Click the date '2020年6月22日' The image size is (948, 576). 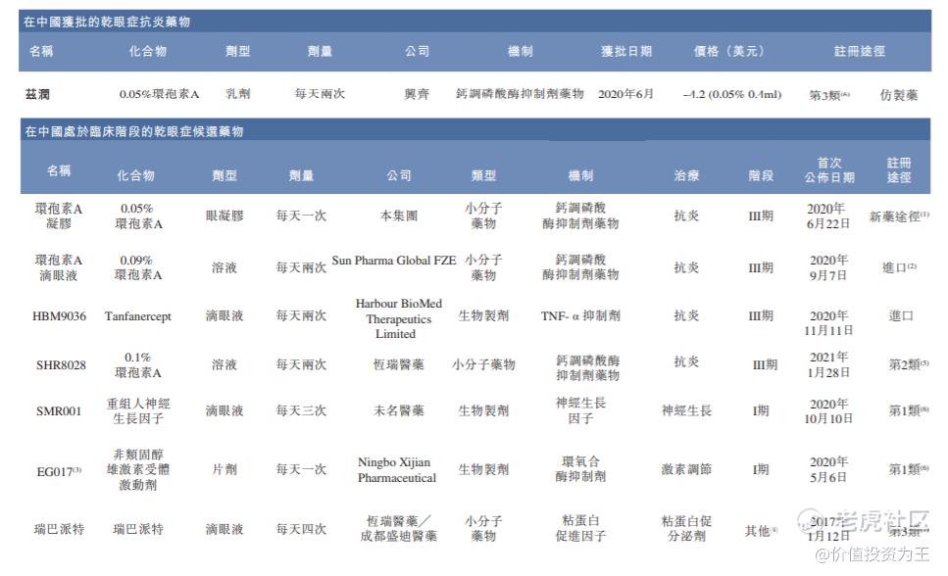(828, 216)
